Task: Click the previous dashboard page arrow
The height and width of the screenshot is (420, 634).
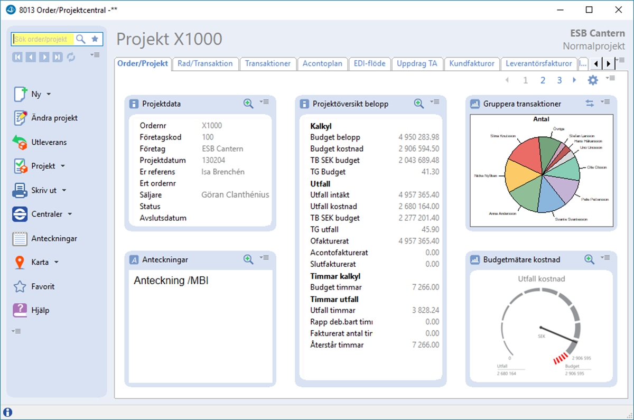Action: [x=507, y=80]
